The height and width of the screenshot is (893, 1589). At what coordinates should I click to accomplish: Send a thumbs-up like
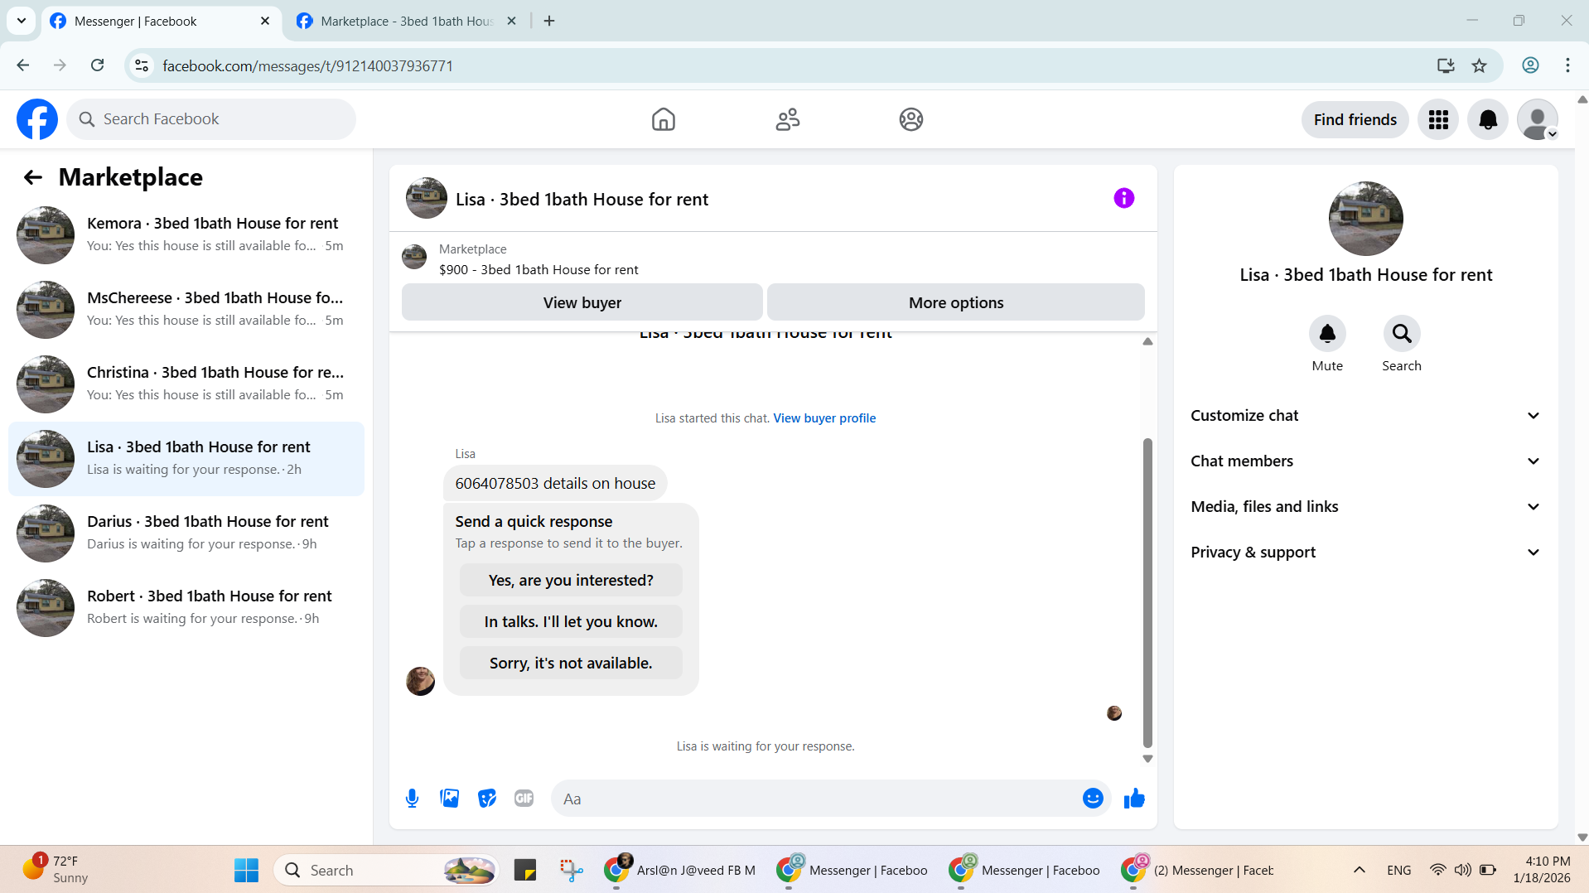[x=1134, y=799]
